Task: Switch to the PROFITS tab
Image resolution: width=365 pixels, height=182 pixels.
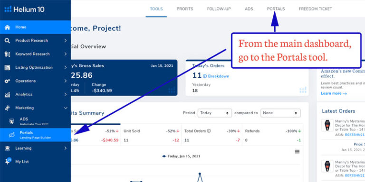Action: click(x=185, y=9)
